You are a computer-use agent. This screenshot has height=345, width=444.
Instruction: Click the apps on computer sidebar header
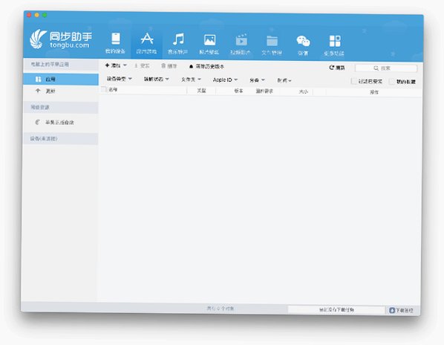pos(61,65)
